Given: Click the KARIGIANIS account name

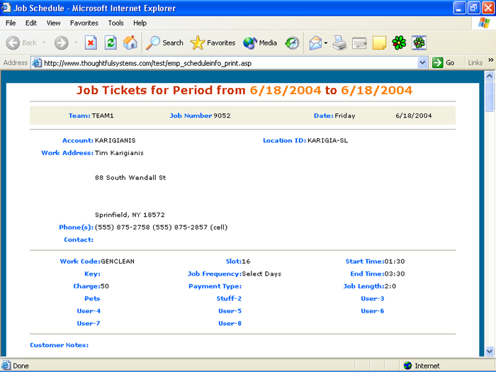Looking at the screenshot, I should click(115, 140).
